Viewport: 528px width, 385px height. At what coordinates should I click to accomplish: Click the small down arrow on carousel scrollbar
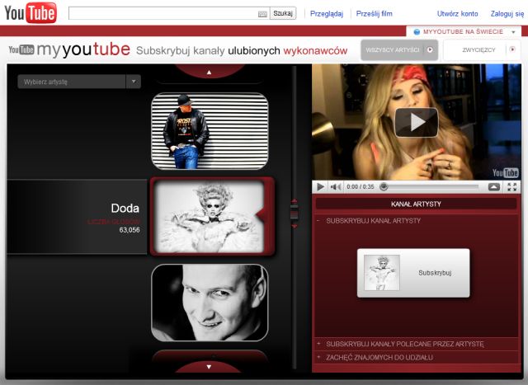(295, 227)
